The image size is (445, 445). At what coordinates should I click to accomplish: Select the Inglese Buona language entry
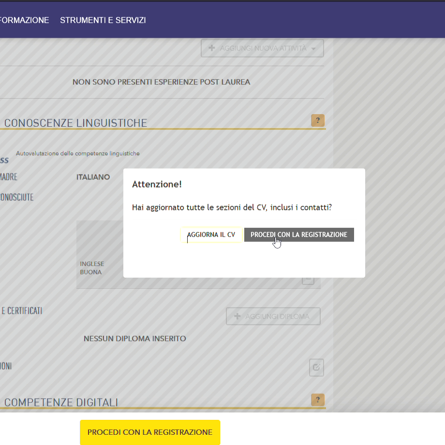pos(91,268)
